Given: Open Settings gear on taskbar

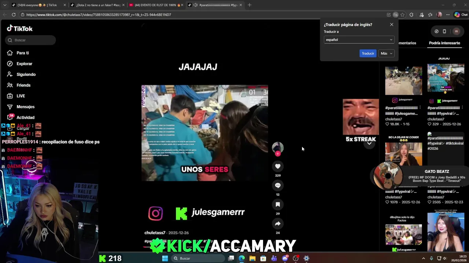Looking at the screenshot, I should (306, 258).
